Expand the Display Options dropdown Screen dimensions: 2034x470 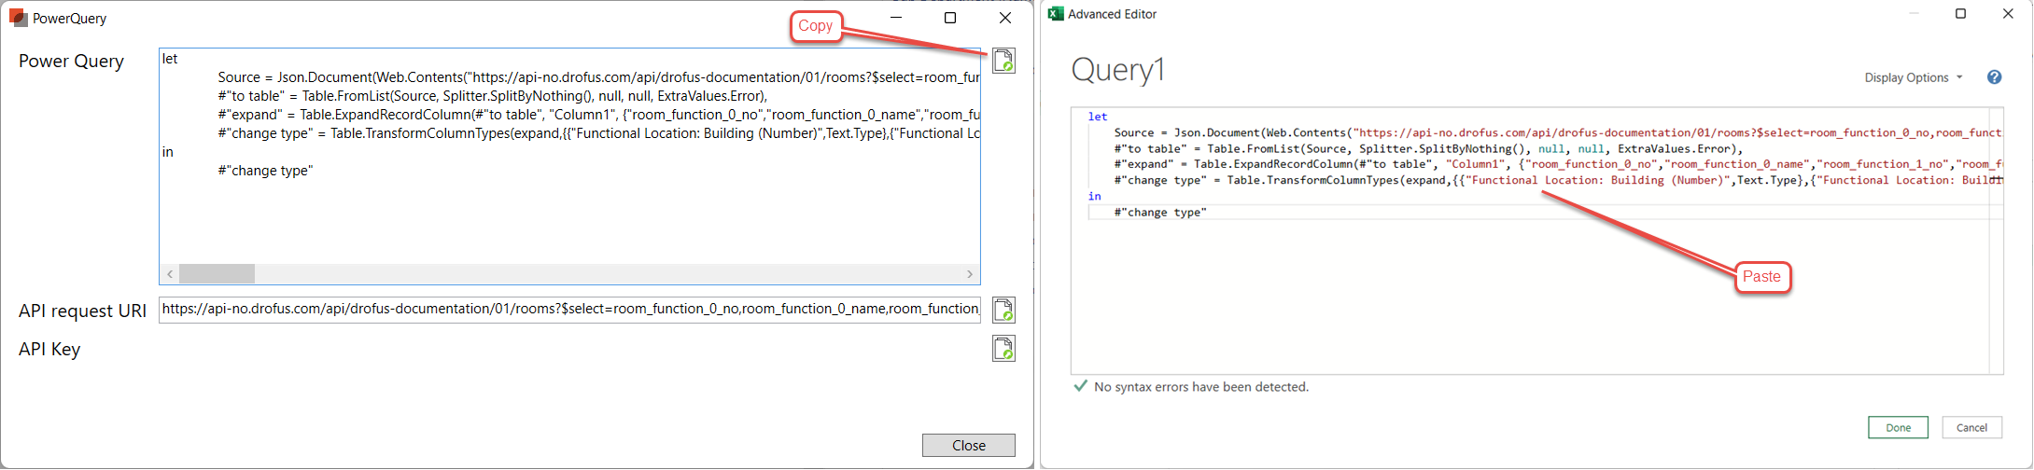click(1913, 77)
